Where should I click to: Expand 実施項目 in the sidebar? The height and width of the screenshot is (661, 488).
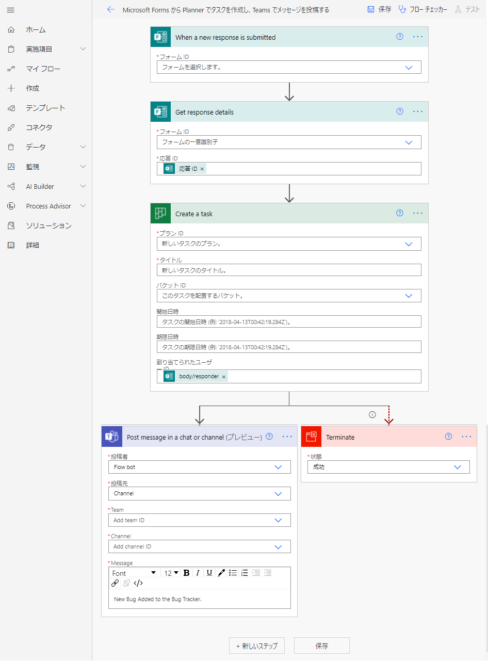point(84,49)
